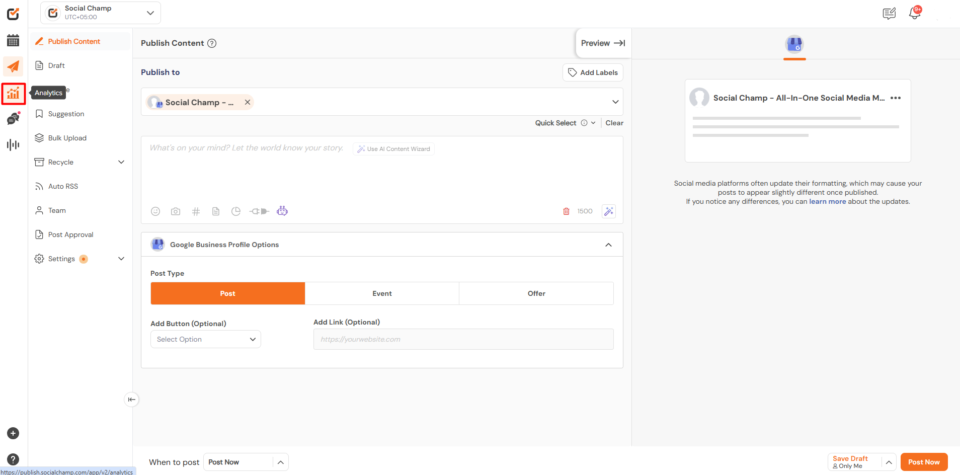
Task: Expand the Publish to accounts dropdown
Action: coord(615,102)
